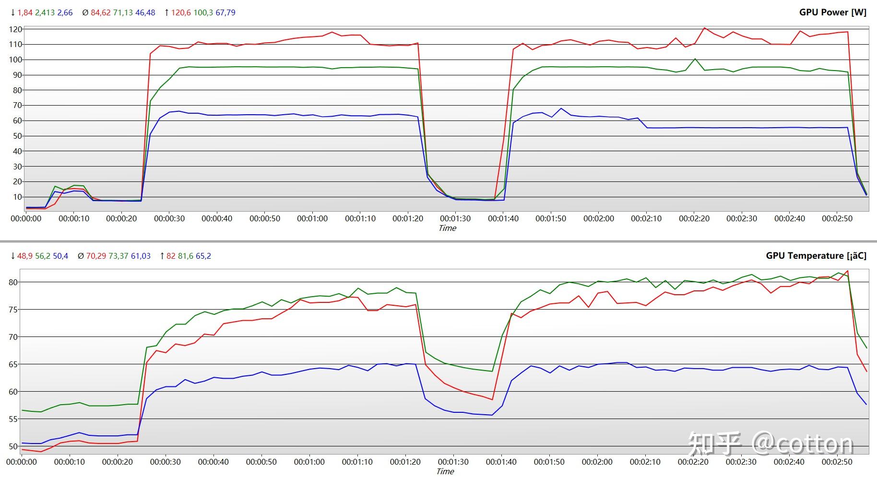The height and width of the screenshot is (480, 877).
Task: Click the maximum arrow symbol in GPU Temperature stats
Action: point(162,256)
